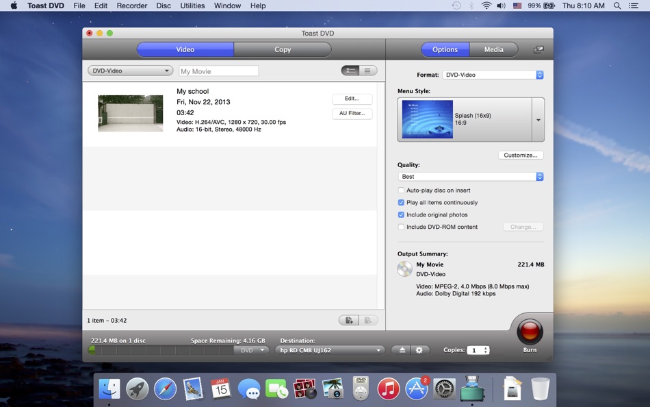
Task: Enable Include DVD-ROM content
Action: (x=401, y=227)
